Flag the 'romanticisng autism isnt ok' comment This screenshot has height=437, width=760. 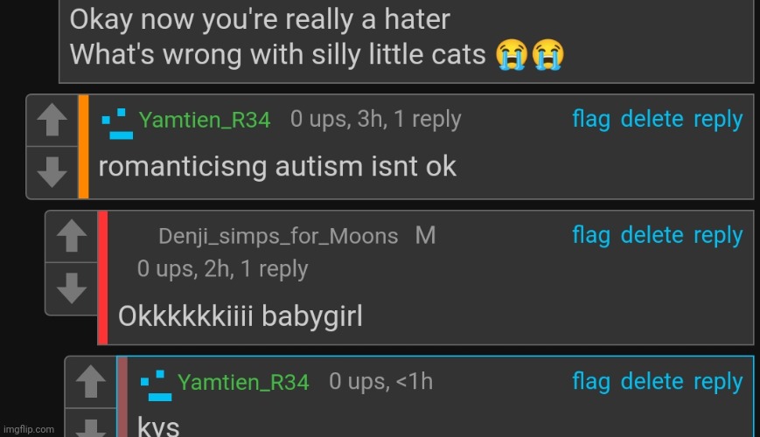(591, 119)
